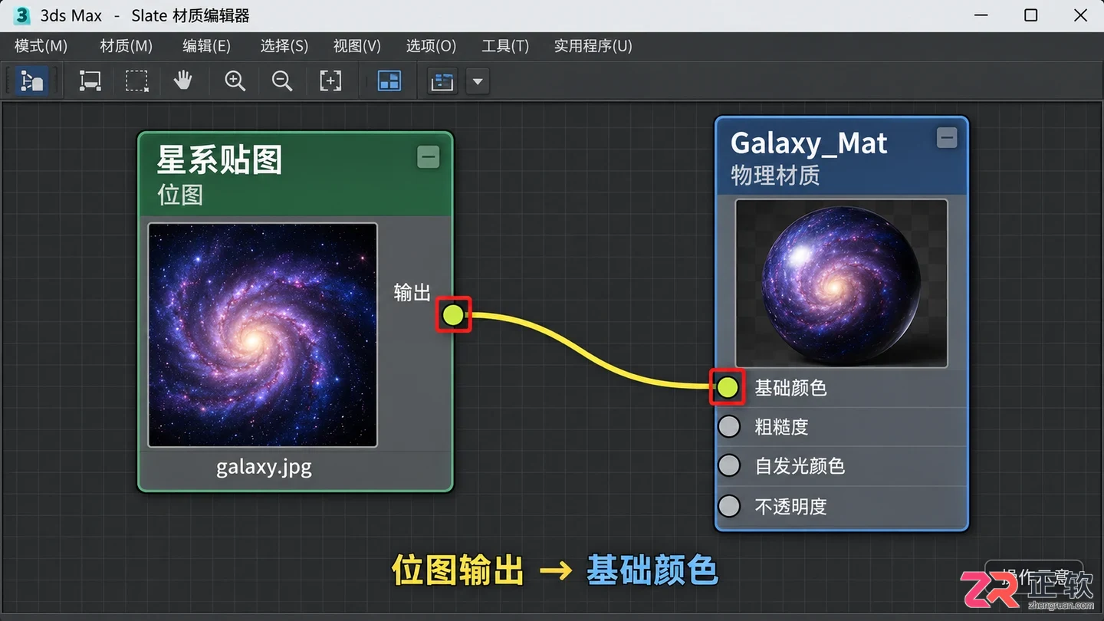1104x621 pixels.
Task: Collapse the 星系贴图 node
Action: [x=429, y=157]
